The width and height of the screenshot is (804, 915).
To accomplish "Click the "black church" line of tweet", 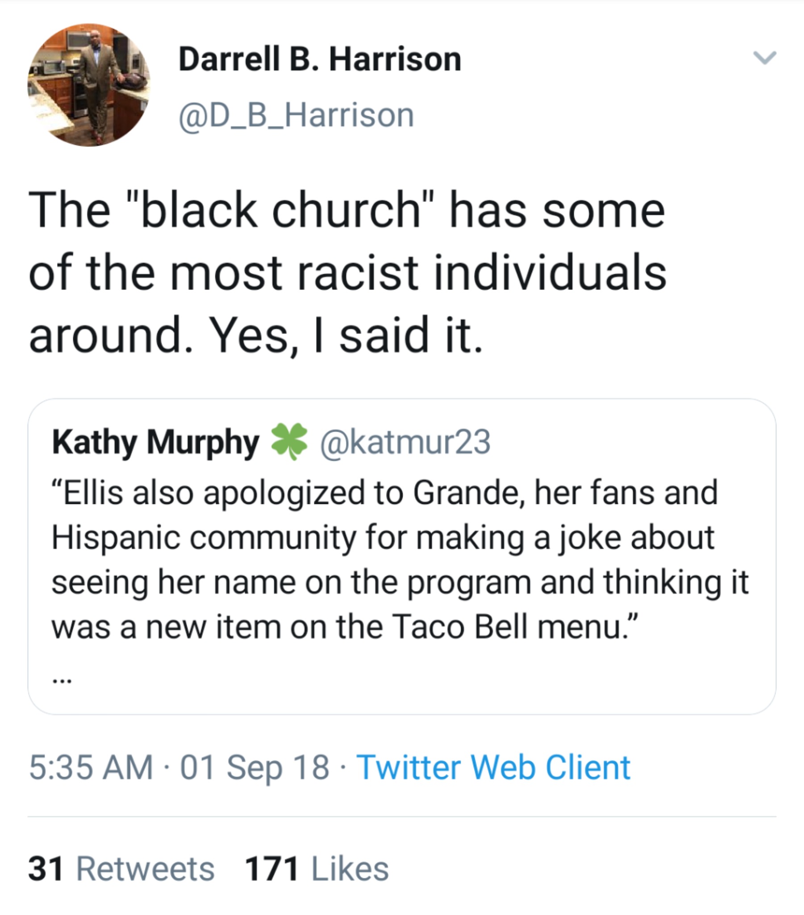I will [x=346, y=210].
